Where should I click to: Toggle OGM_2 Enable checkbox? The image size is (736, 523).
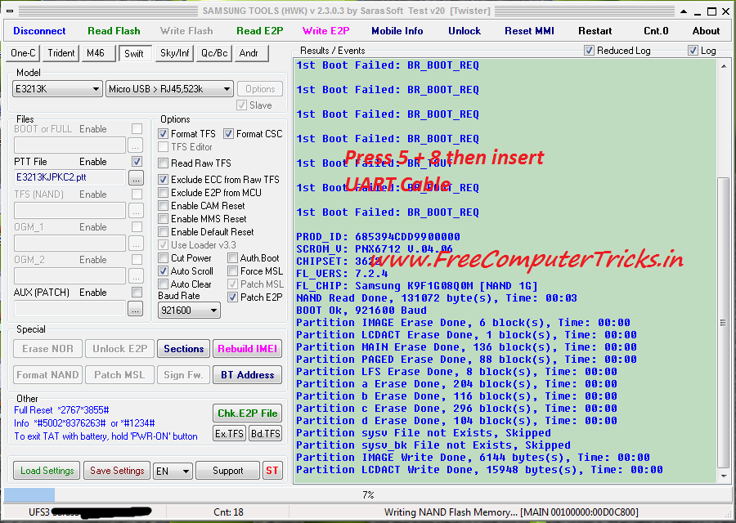coord(137,259)
